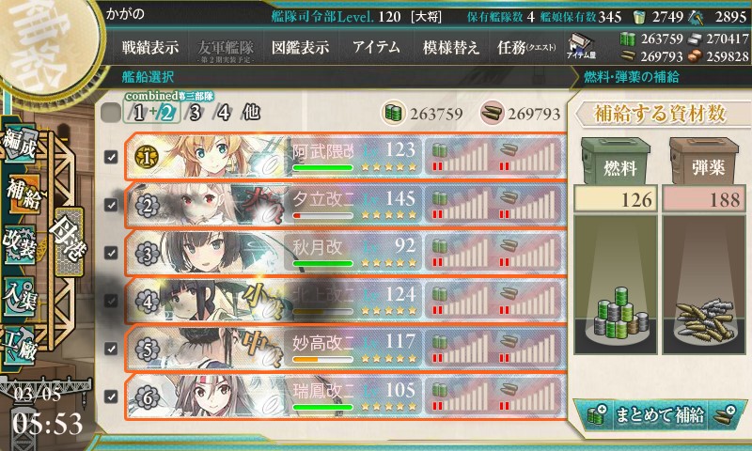752x451 pixels.
Task: Select the 妙高改二 ship row
Action: (345, 349)
